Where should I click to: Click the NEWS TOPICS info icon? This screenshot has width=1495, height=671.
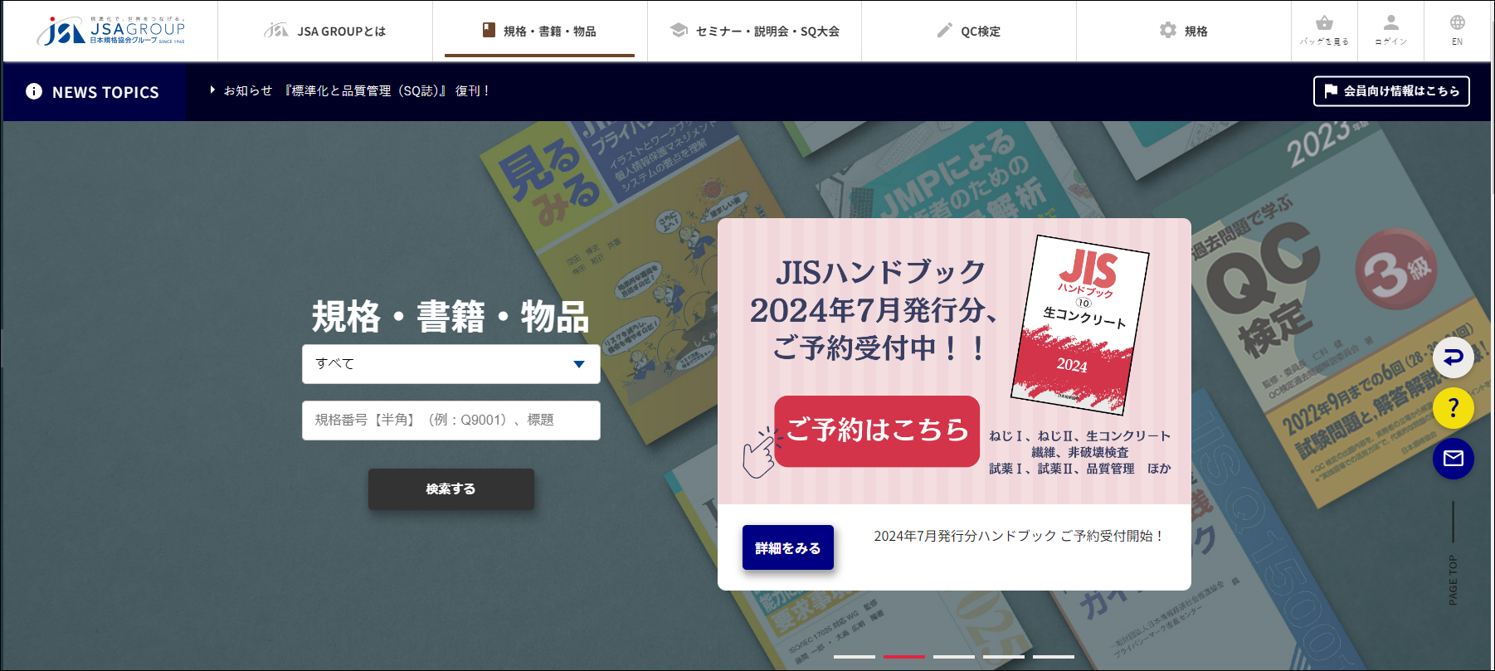[x=34, y=91]
